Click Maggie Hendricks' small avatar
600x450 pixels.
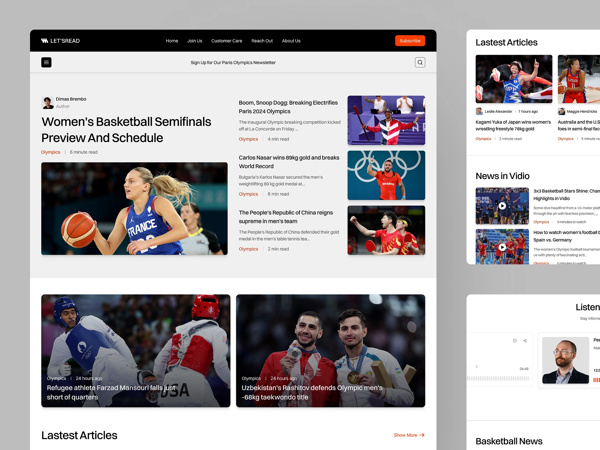click(x=561, y=111)
